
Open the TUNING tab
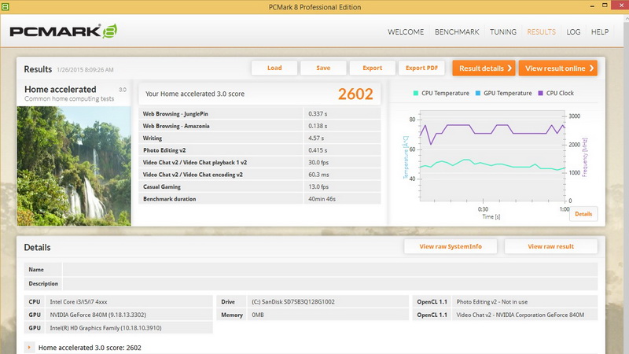503,31
